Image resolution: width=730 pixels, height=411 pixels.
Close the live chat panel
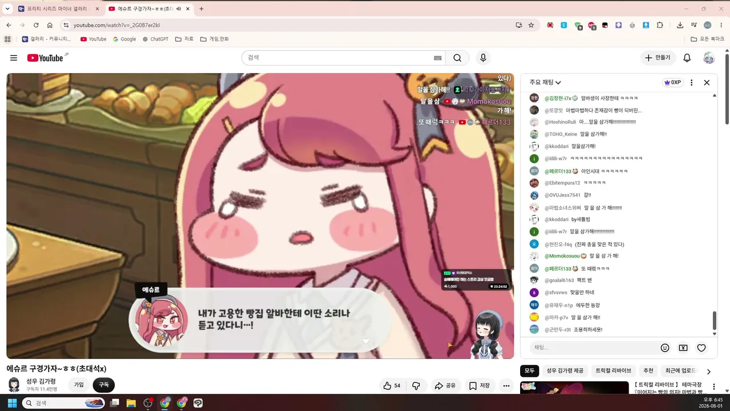(x=707, y=82)
